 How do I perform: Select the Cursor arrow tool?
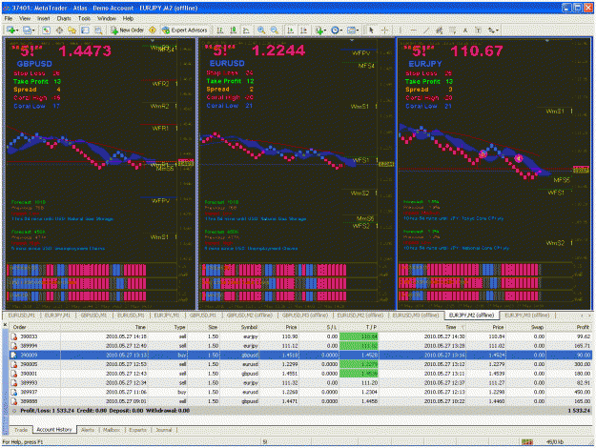coord(371,30)
